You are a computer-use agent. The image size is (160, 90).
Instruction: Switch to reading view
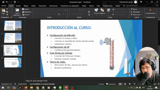129,84
